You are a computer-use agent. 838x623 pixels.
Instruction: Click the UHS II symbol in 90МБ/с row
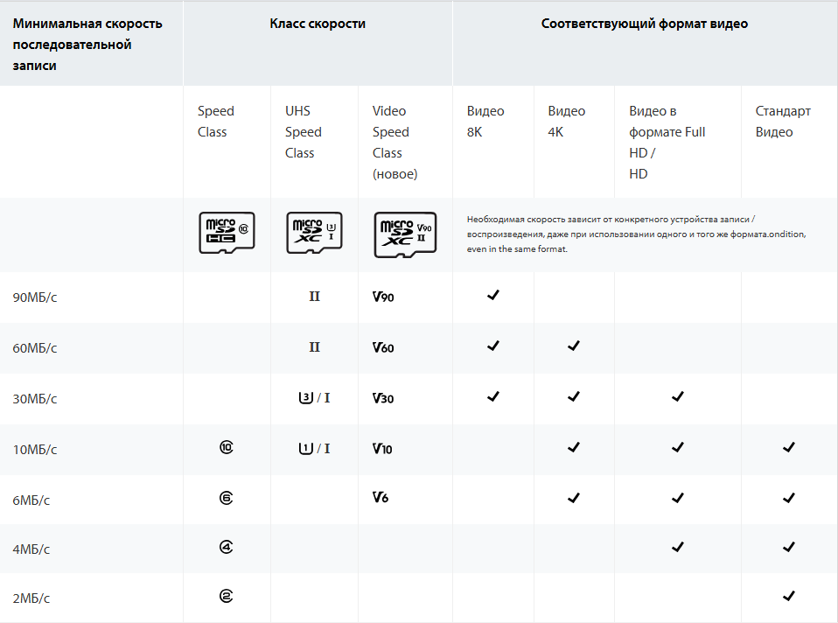314,297
